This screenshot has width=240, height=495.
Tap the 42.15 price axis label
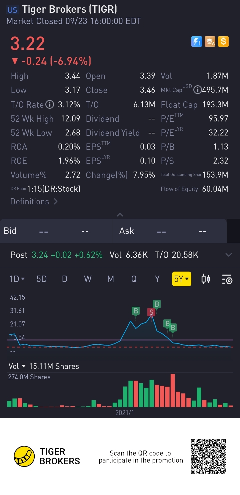(18, 297)
